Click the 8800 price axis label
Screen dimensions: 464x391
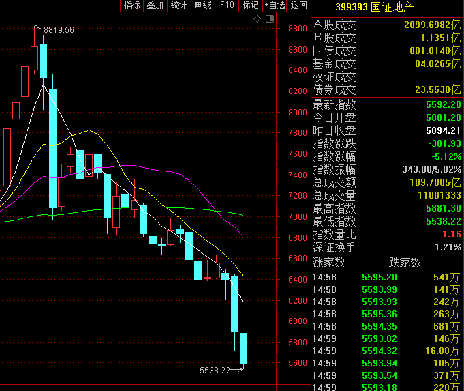(x=298, y=29)
